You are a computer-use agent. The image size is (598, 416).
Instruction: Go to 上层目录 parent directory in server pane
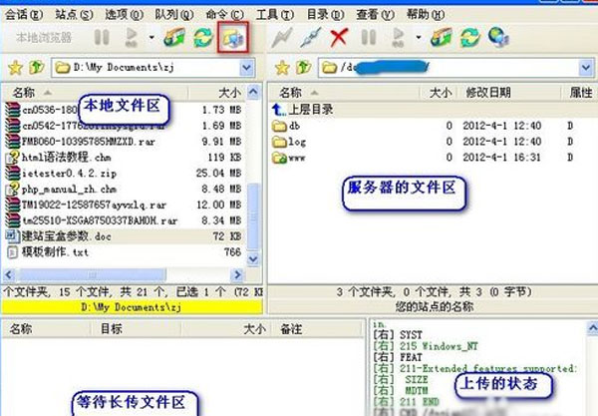(310, 110)
